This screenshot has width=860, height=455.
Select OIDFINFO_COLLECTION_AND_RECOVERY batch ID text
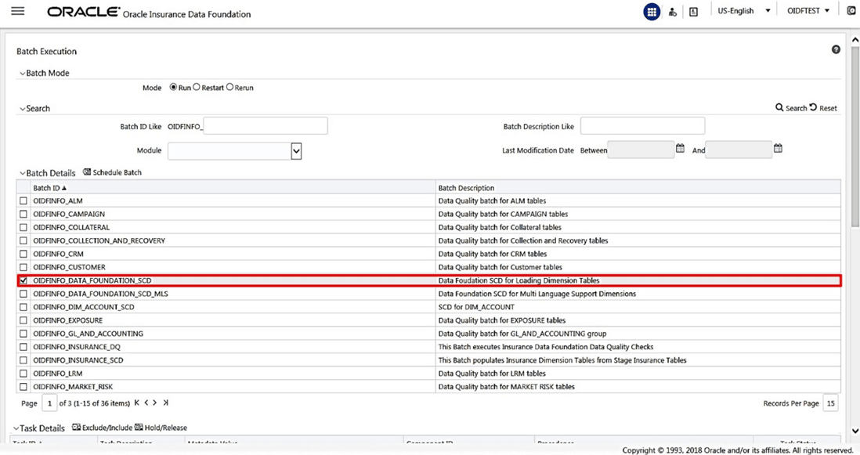99,240
